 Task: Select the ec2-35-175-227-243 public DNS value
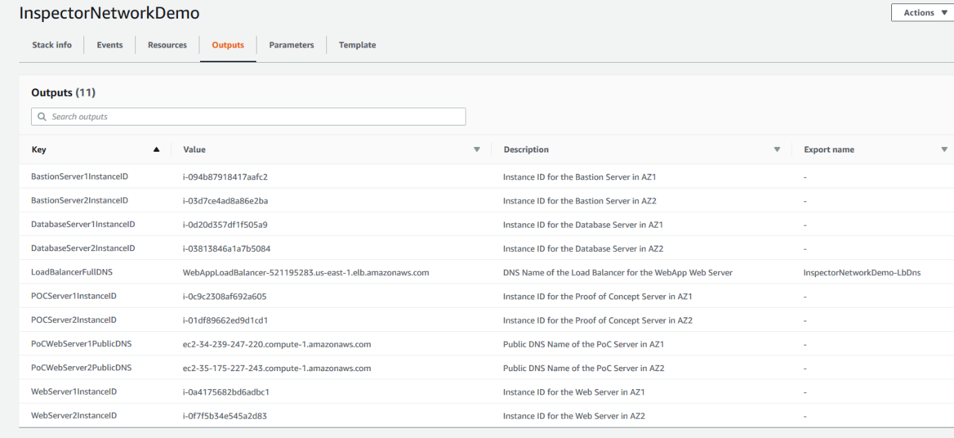click(277, 368)
